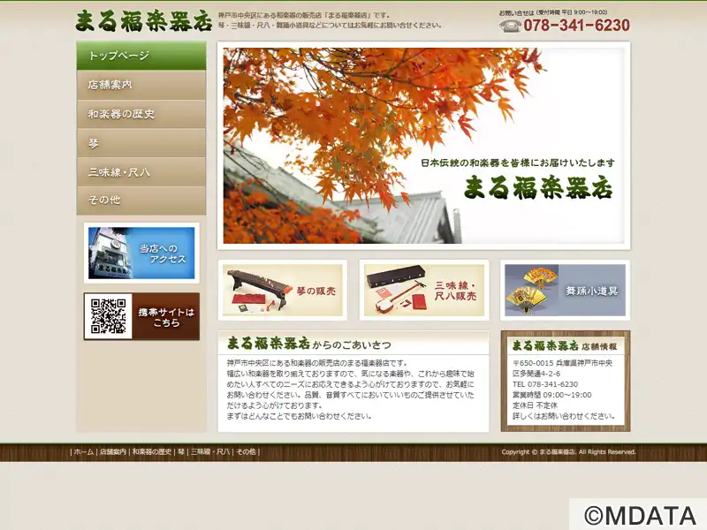The width and height of the screenshot is (707, 530).
Task: Open 三味線・尺八 in the sidebar menu
Action: tap(141, 172)
